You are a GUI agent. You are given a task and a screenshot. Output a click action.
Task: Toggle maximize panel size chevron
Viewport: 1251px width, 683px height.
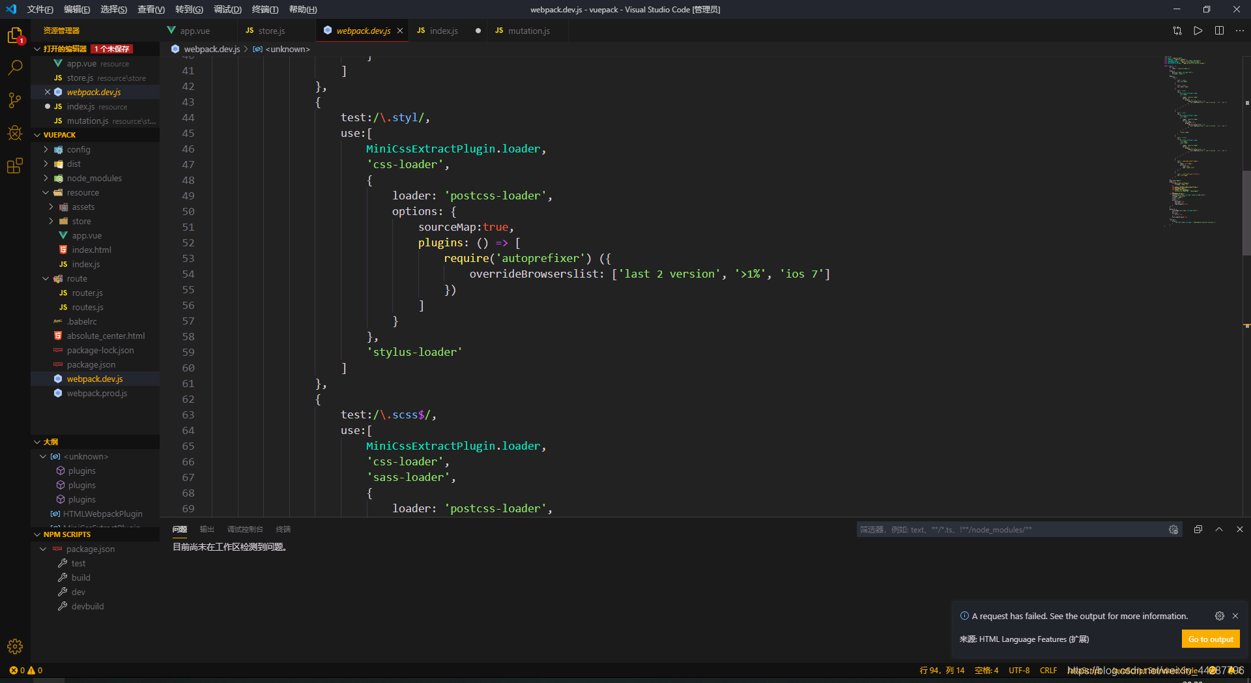click(1219, 529)
